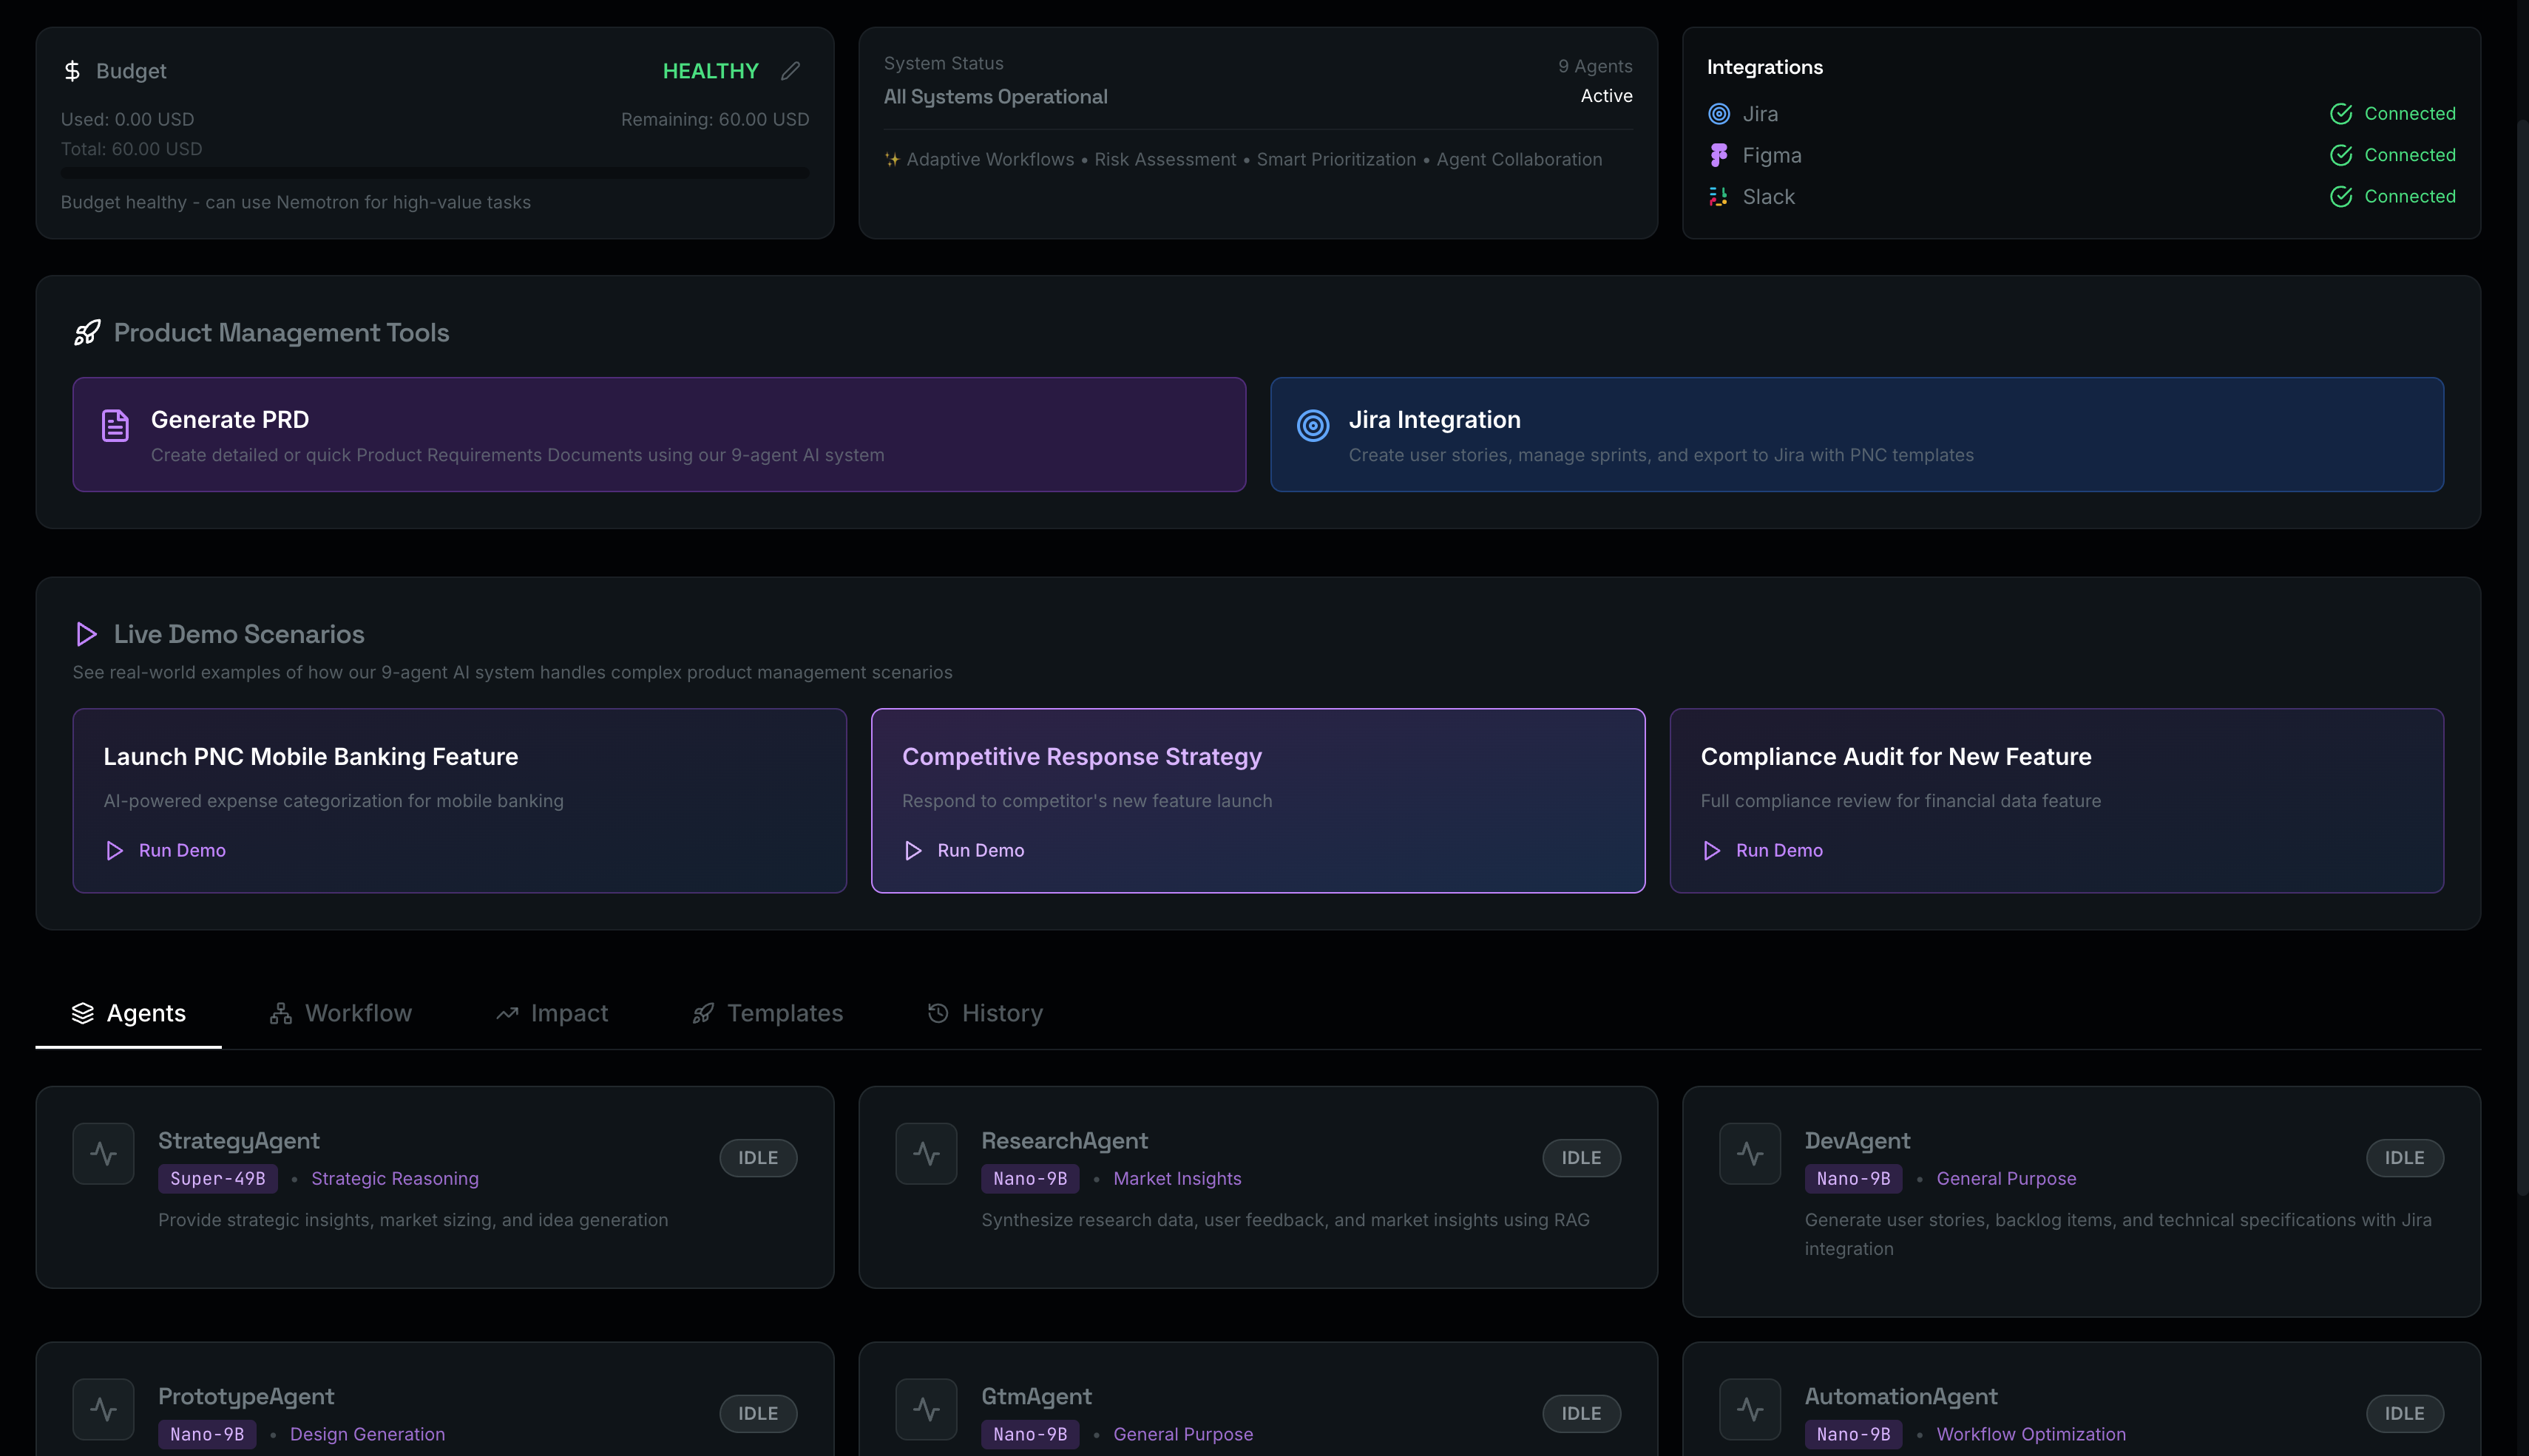Switch to the History tab
Image resolution: width=2529 pixels, height=1456 pixels.
click(x=986, y=1013)
